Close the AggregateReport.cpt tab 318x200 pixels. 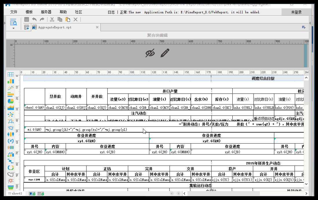(x=97, y=27)
